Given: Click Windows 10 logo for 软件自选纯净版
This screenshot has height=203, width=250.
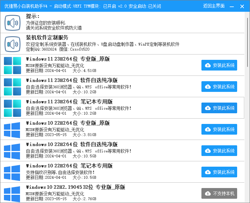Looking at the screenshot, I should pyautogui.click(x=12, y=151).
